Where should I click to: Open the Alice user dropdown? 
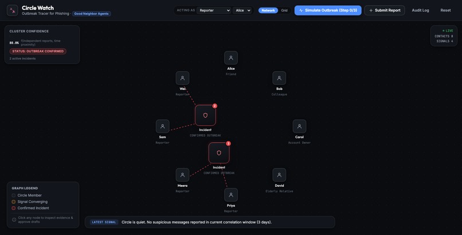242,10
